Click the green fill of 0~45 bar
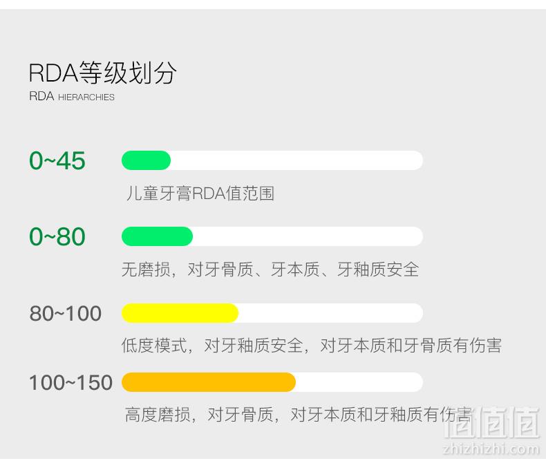 (146, 160)
